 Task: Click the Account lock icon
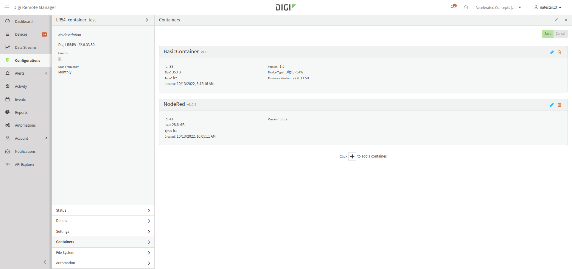point(8,138)
